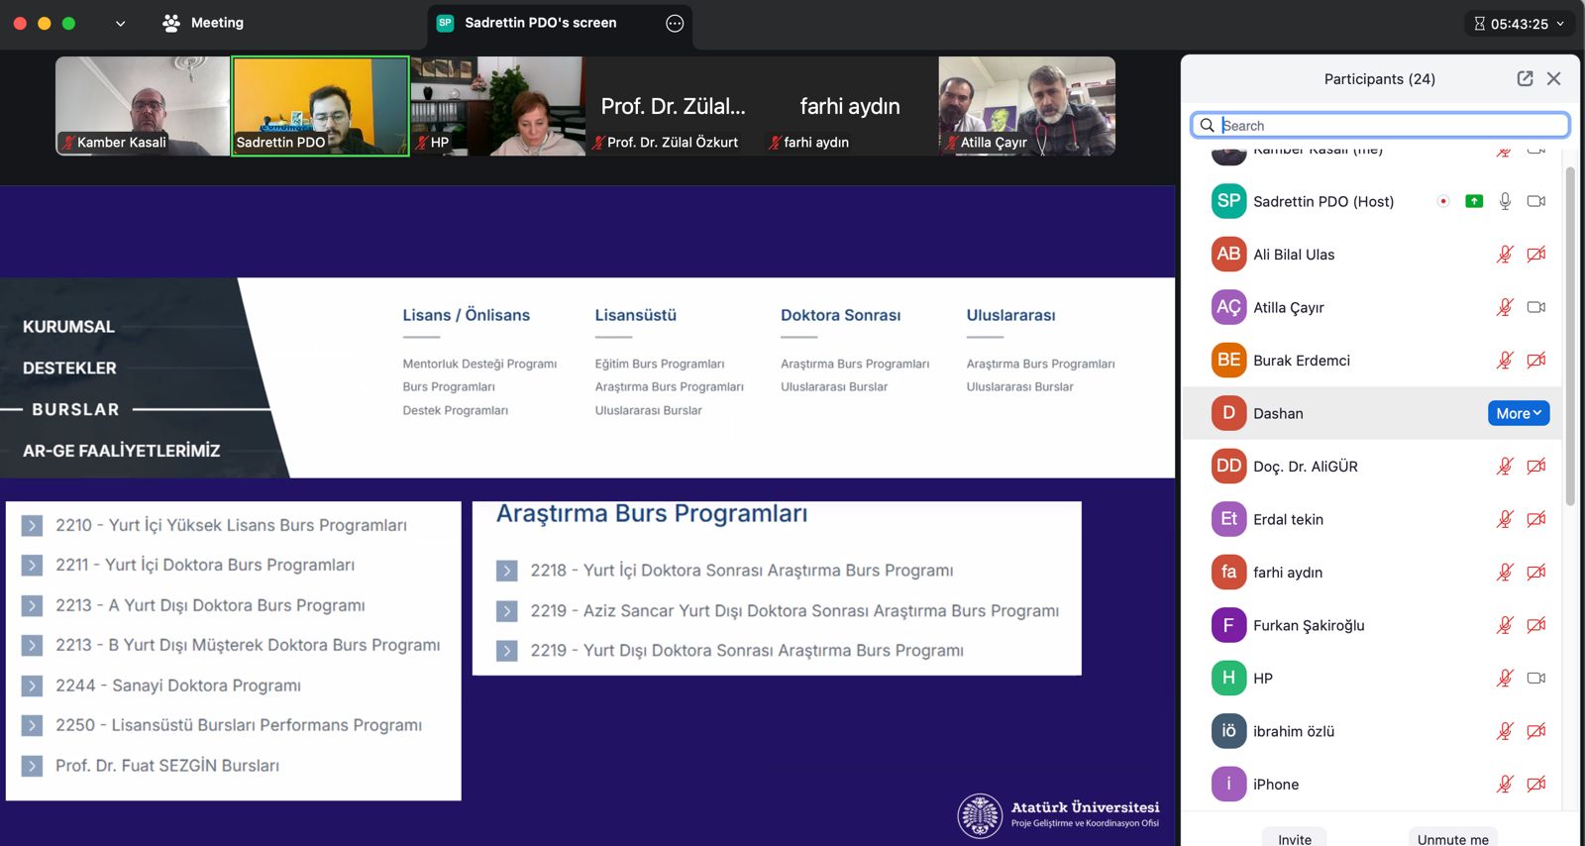Open the window chevron menu in the title bar
Screen dimensions: 1585x846
(120, 23)
